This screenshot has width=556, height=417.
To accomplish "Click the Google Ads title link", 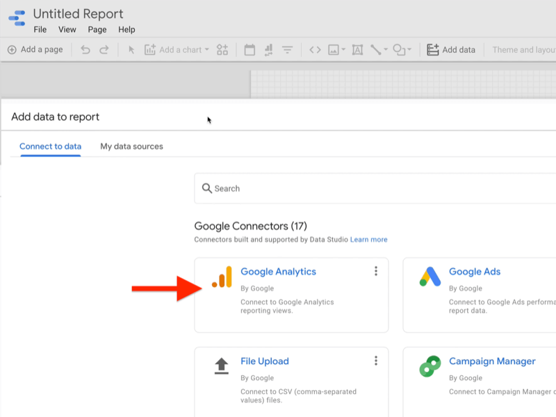I will (x=475, y=272).
